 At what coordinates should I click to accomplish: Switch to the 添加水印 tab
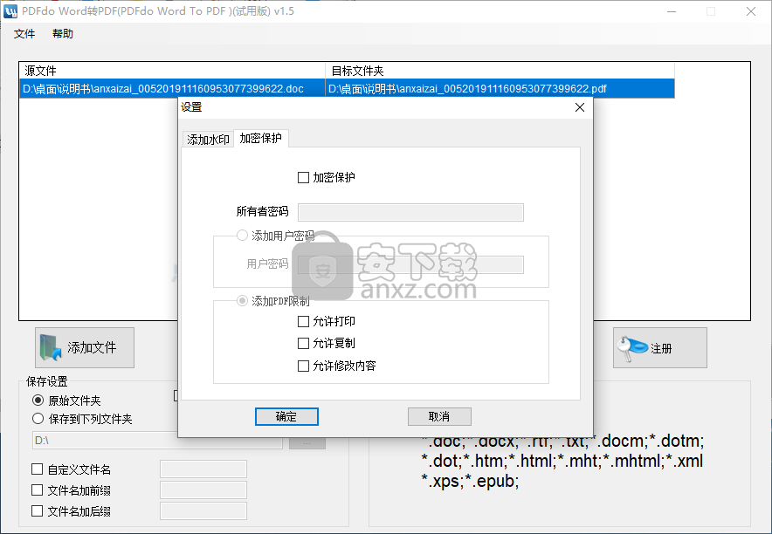[208, 140]
